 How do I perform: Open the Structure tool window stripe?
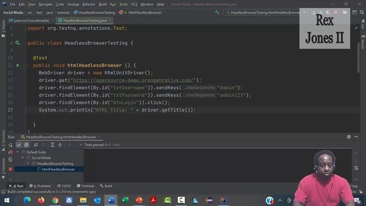[3, 140]
